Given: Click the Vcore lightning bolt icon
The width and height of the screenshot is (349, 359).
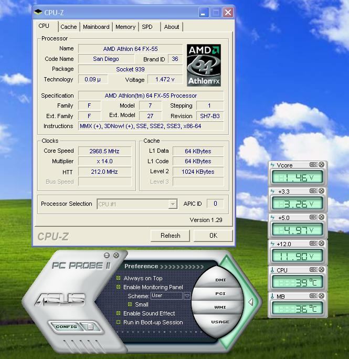Looking at the screenshot, I should (x=272, y=165).
